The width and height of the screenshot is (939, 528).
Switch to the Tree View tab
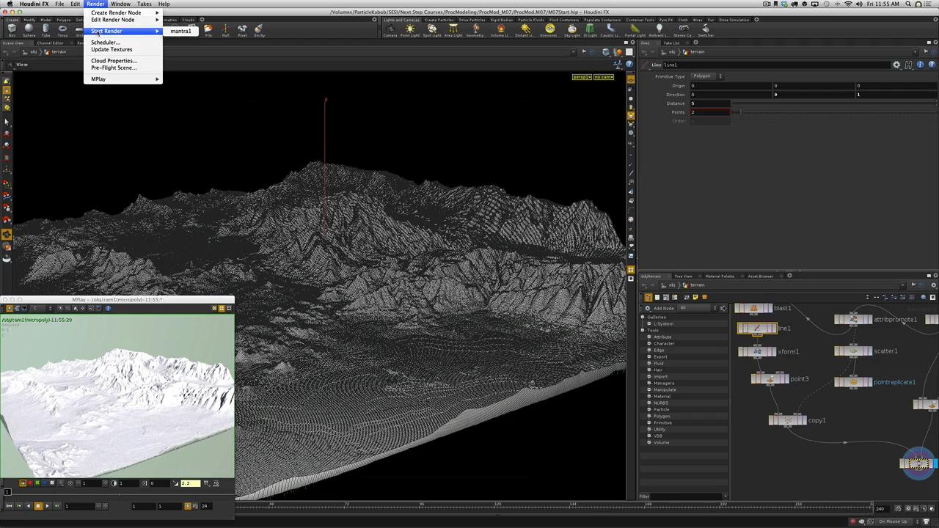683,276
